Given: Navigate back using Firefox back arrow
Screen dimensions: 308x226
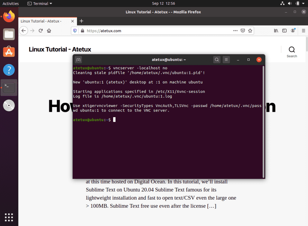Looking at the screenshot, I should 23,30.
